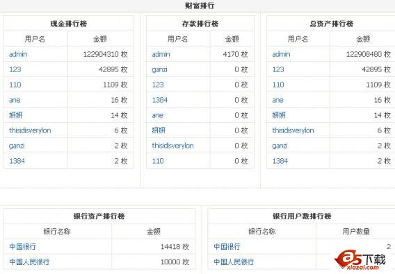The width and height of the screenshot is (395, 274).
Task: Open user 110 in 存款排行榜 table
Action: (x=158, y=161)
